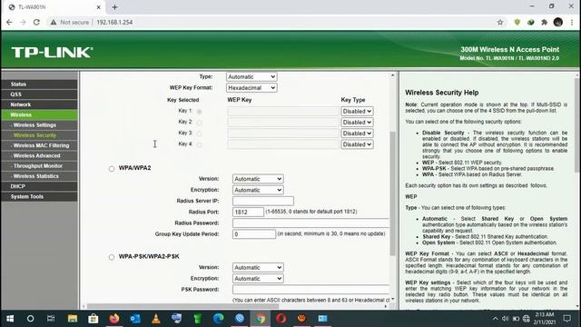Click the Group Key Update Period field

254,234
